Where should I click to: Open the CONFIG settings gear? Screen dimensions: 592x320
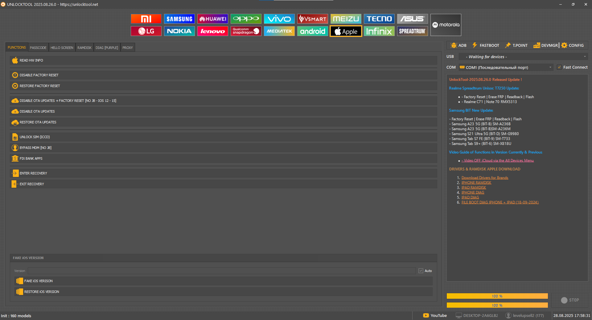coord(572,46)
